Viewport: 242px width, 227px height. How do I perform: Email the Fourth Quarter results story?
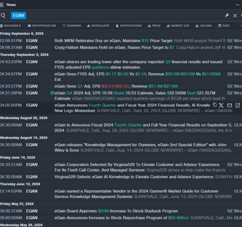(x=229, y=105)
